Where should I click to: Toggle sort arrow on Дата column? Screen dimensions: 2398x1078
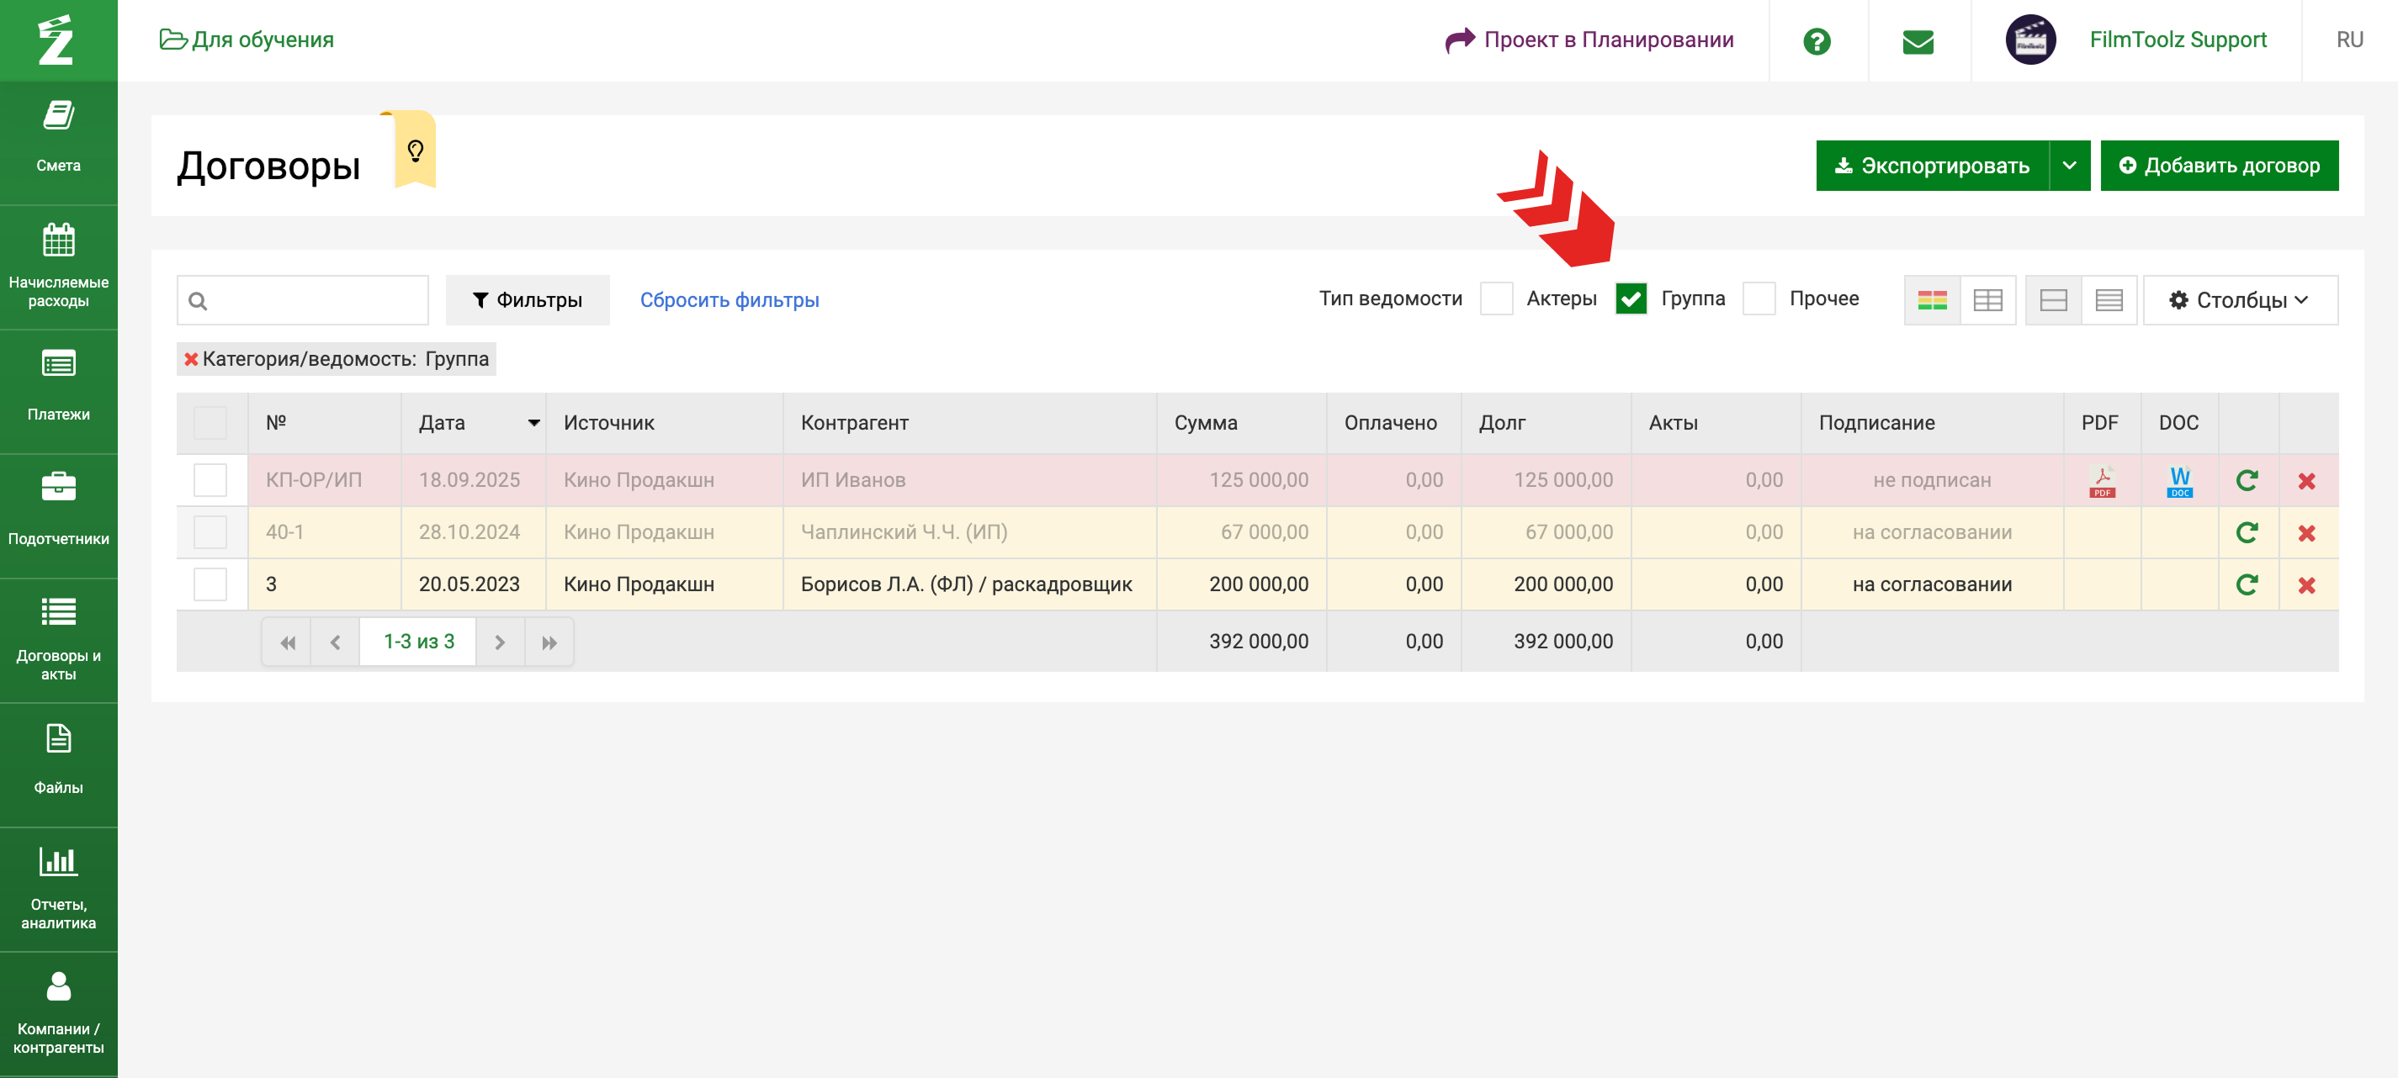(x=533, y=423)
